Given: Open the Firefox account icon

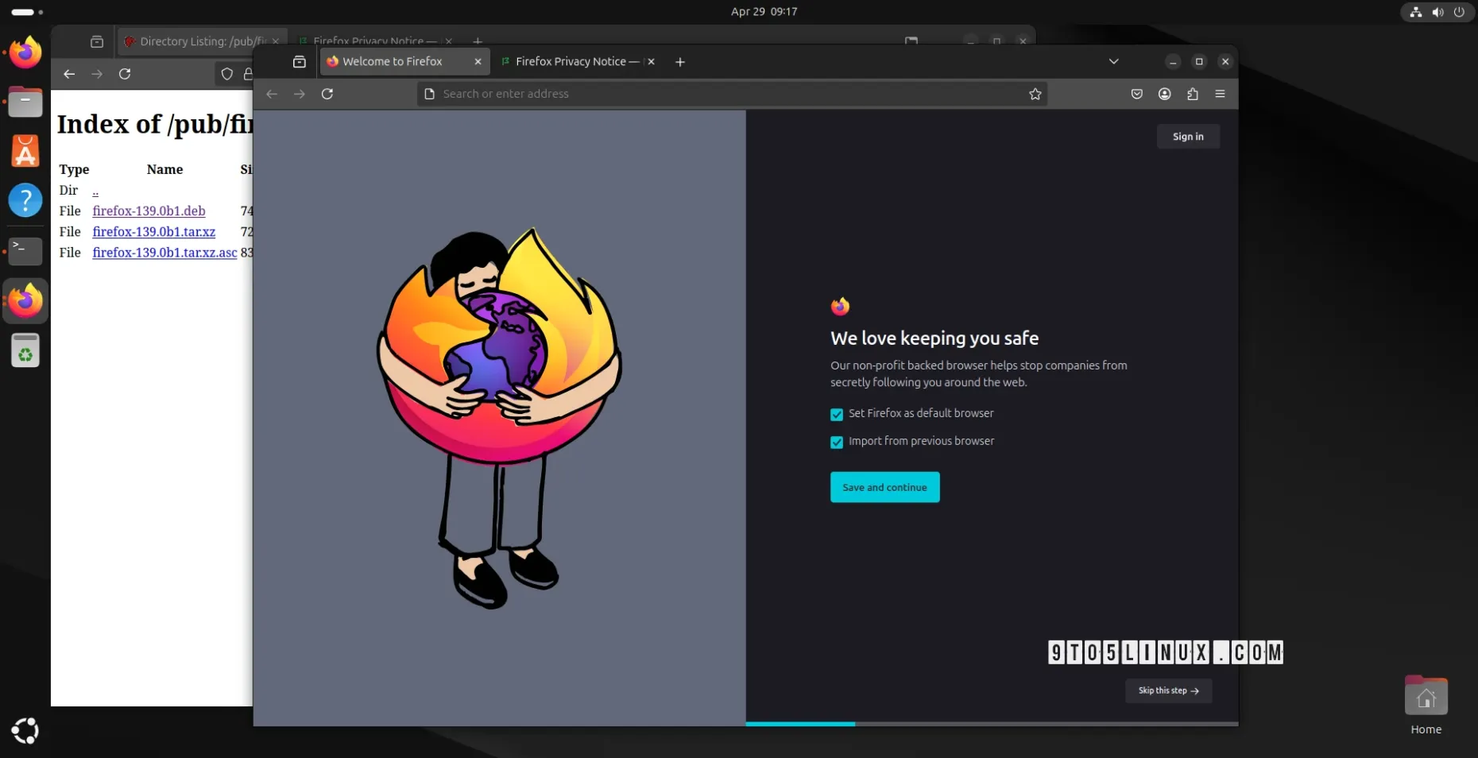Looking at the screenshot, I should (1165, 94).
